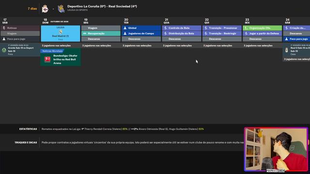Click the 21 QUA day header

(166, 21)
